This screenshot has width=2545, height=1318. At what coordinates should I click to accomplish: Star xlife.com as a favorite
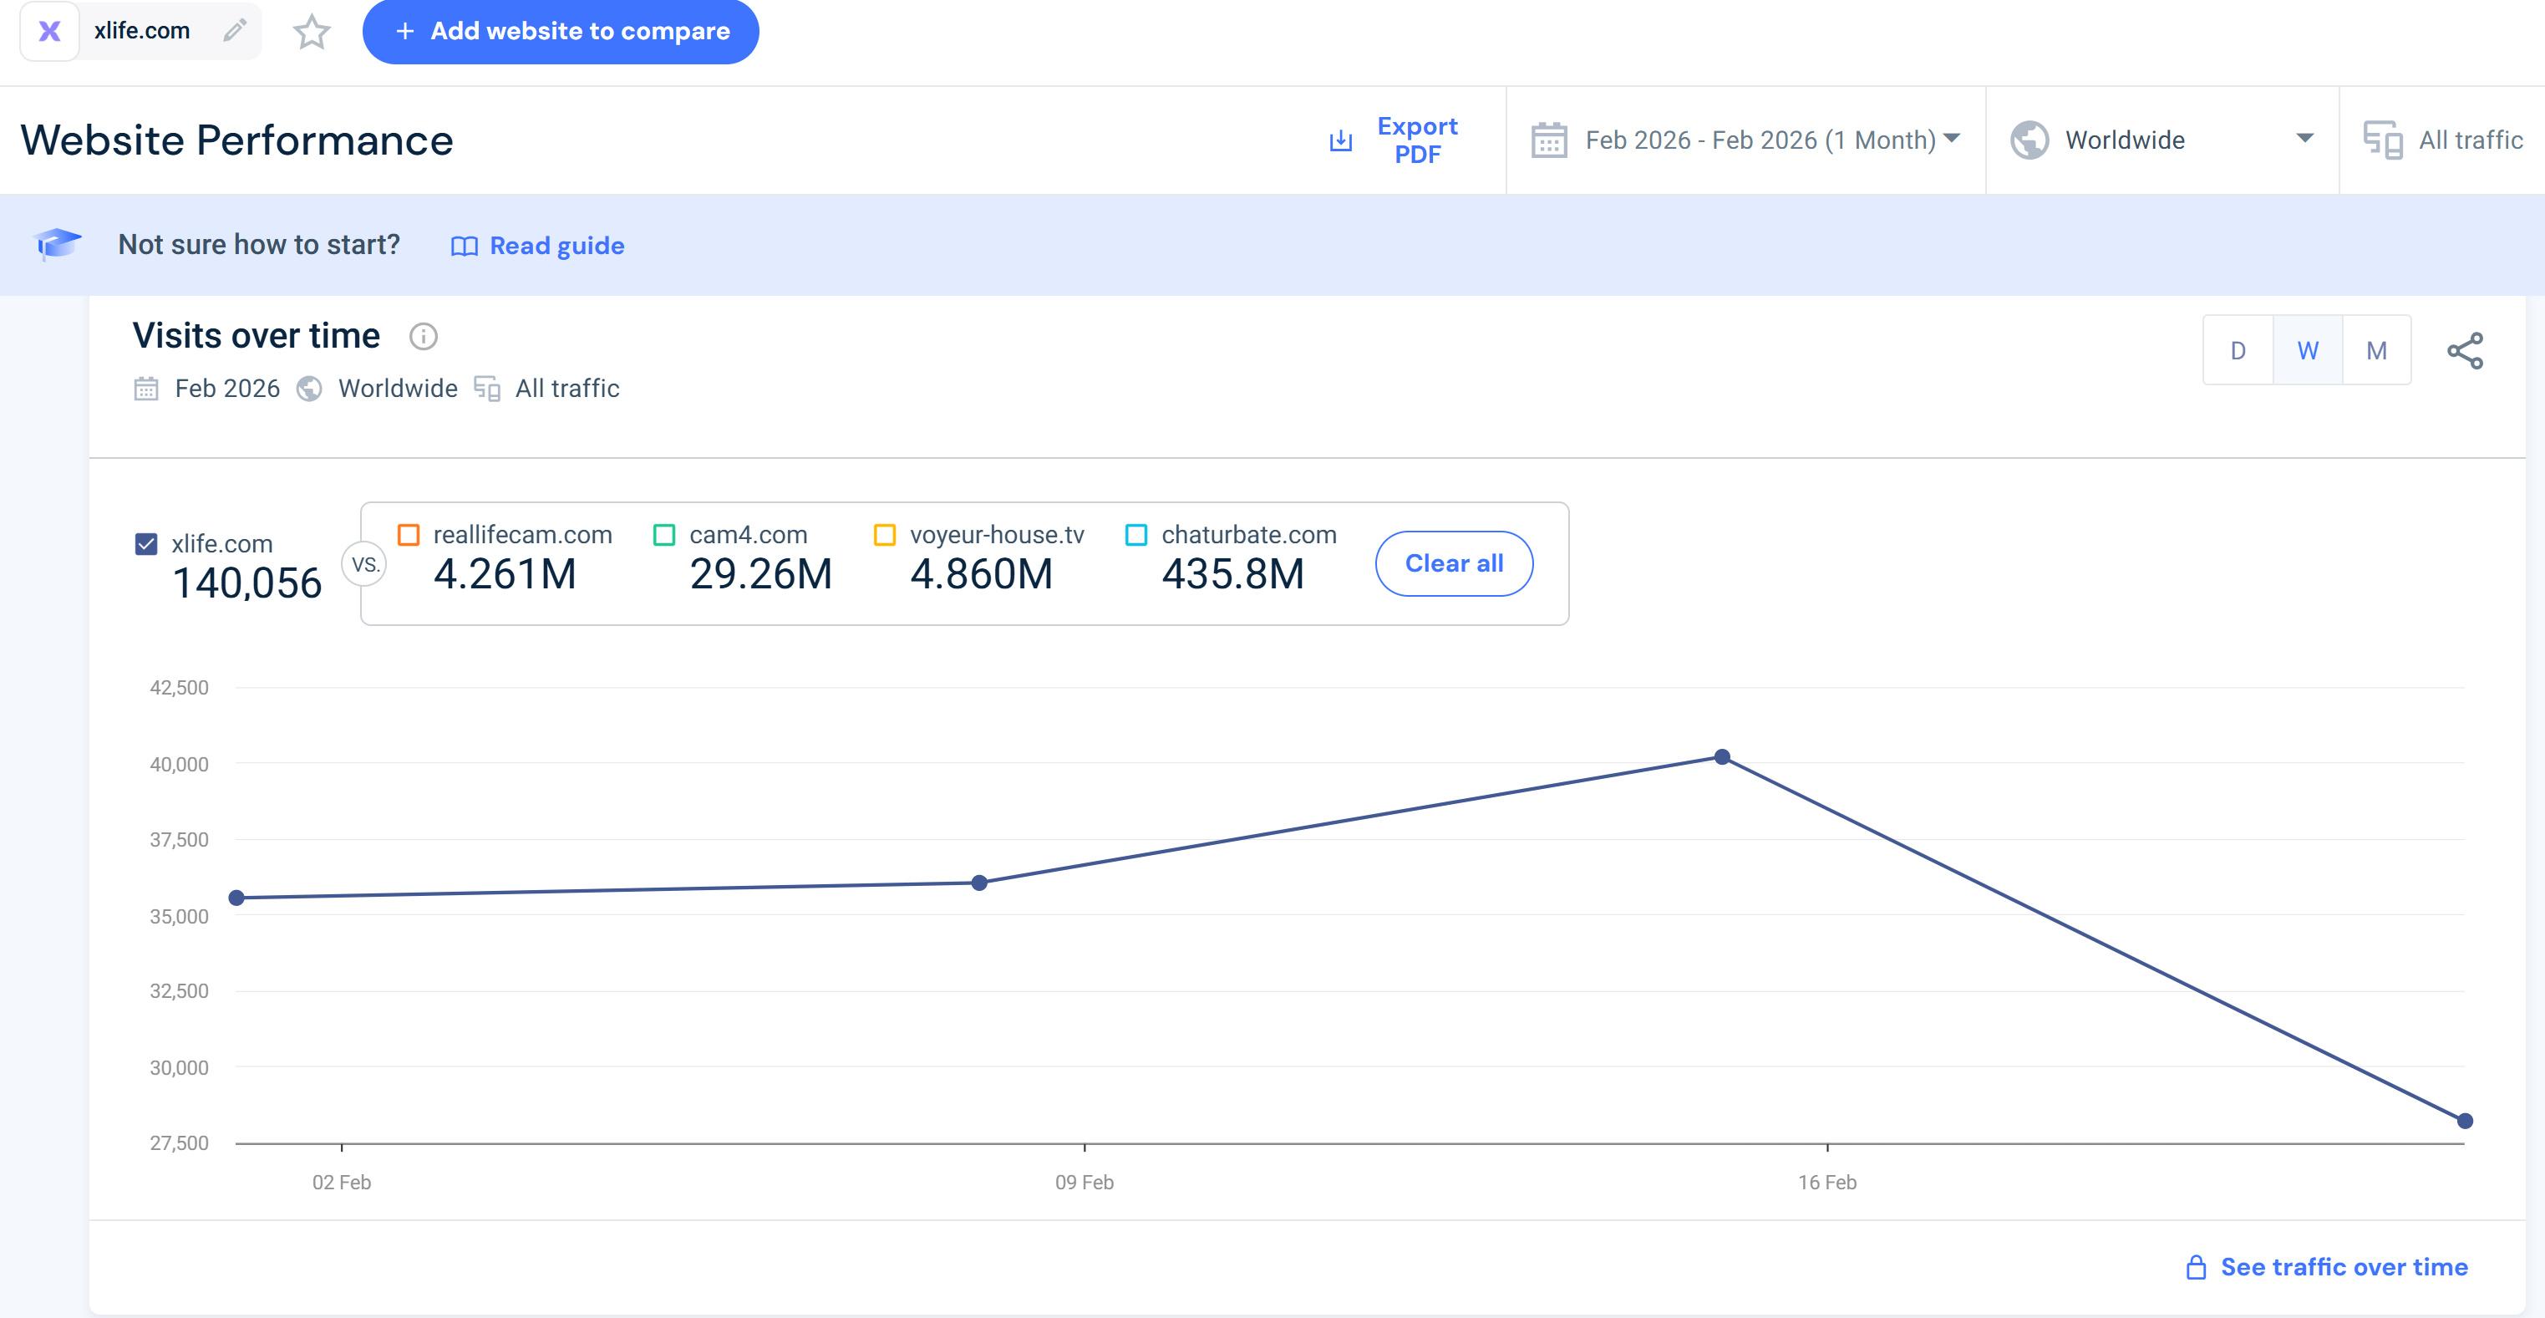pyautogui.click(x=312, y=32)
